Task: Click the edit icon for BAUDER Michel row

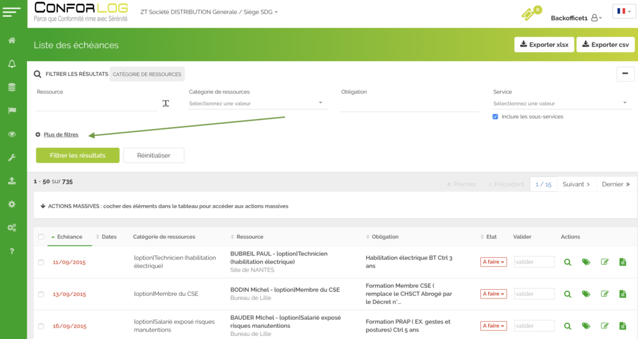Action: pos(604,325)
